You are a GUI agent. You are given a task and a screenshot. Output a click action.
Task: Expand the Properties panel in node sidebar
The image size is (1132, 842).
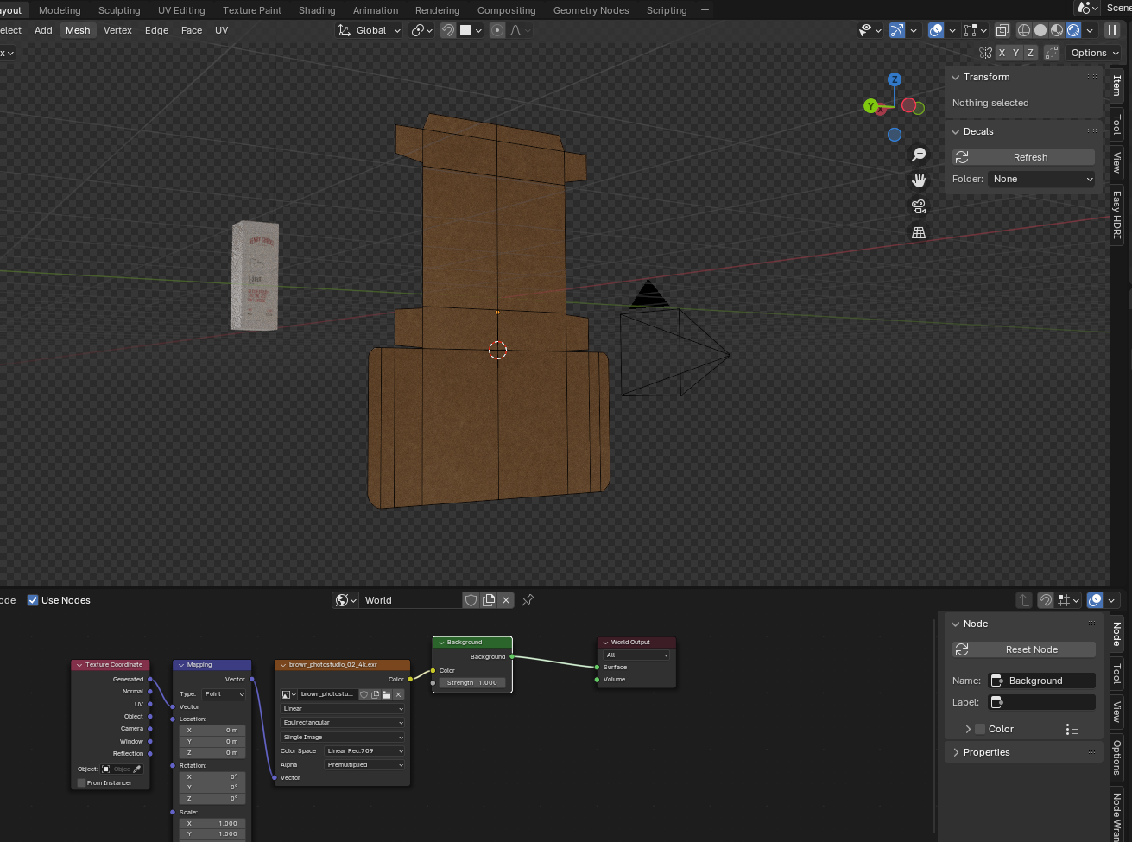(986, 752)
